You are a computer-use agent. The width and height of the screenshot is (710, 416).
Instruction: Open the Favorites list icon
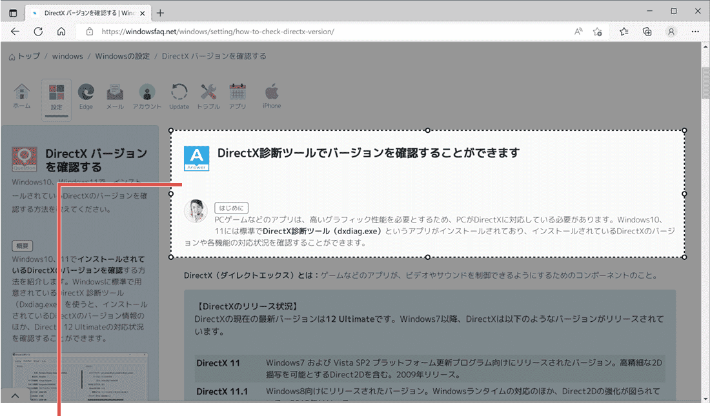pos(624,32)
